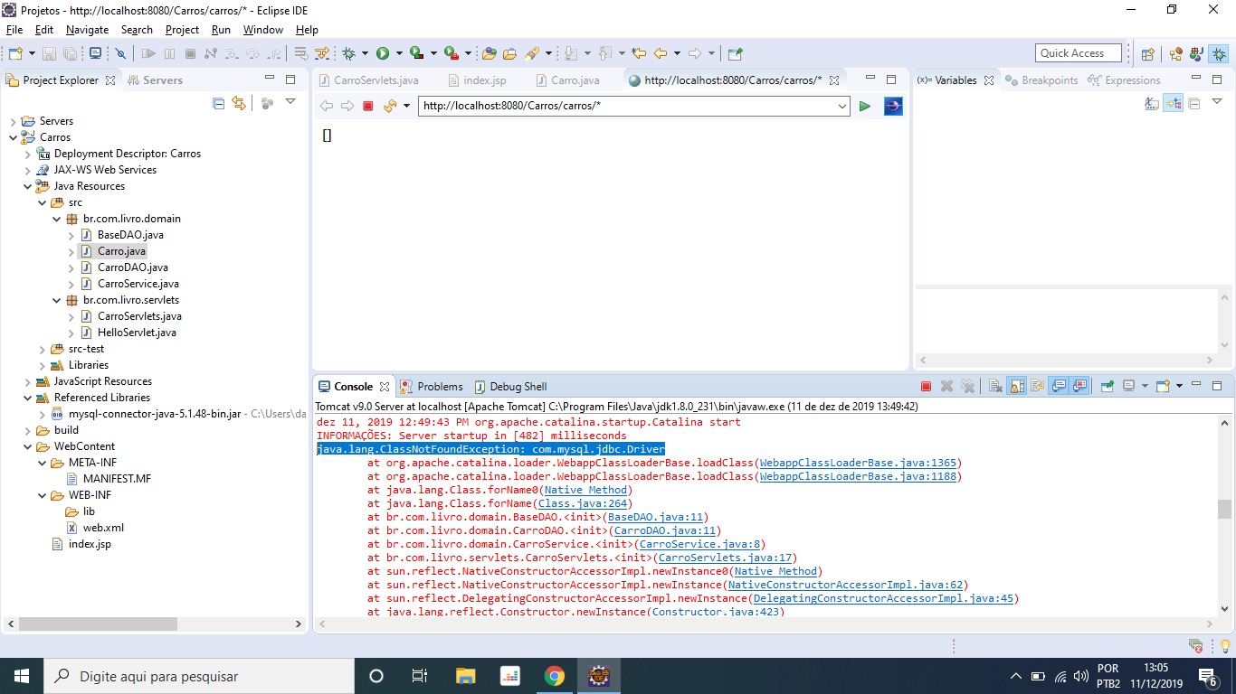Toggle Show Console When Standard Out Changes
The width and height of the screenshot is (1236, 694).
[1059, 386]
